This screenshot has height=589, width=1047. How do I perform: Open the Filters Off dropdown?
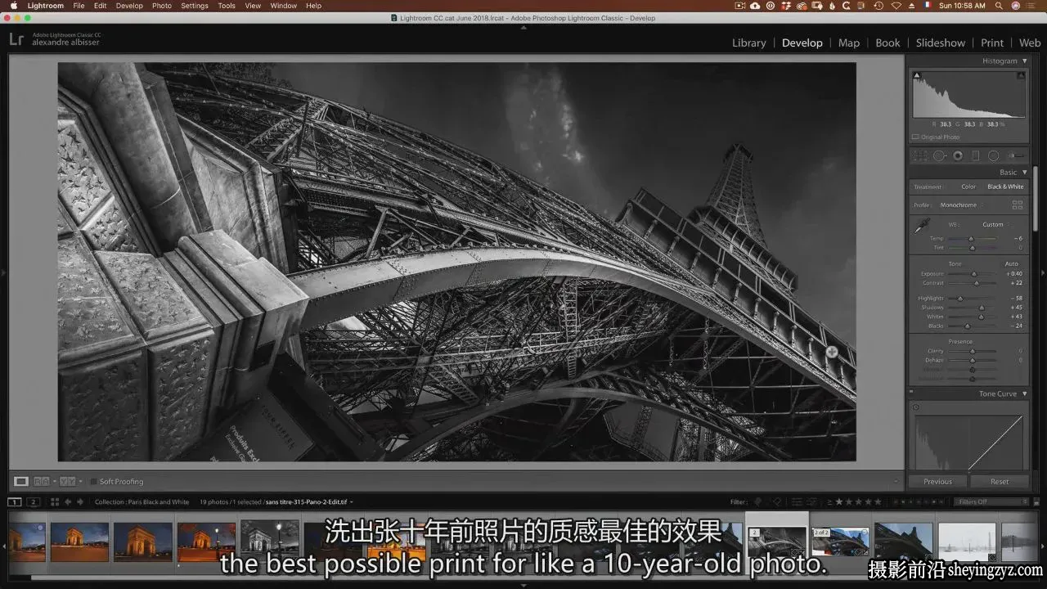click(x=991, y=502)
